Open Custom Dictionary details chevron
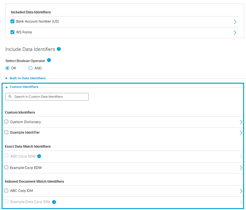Image resolution: width=246 pixels, height=210 pixels. click(241, 122)
